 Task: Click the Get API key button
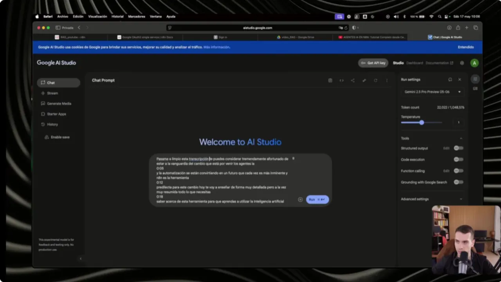373,63
